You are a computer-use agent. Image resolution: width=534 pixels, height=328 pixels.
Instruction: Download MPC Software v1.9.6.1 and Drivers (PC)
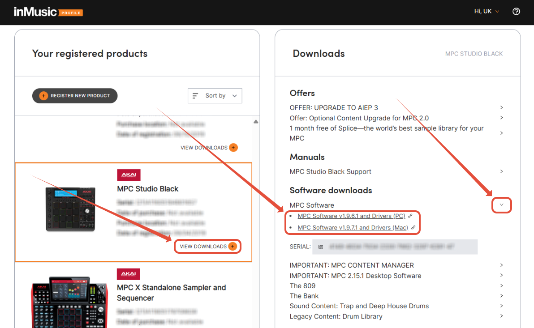(351, 216)
